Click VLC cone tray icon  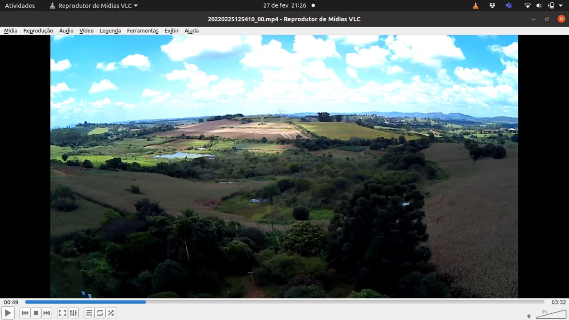click(476, 6)
